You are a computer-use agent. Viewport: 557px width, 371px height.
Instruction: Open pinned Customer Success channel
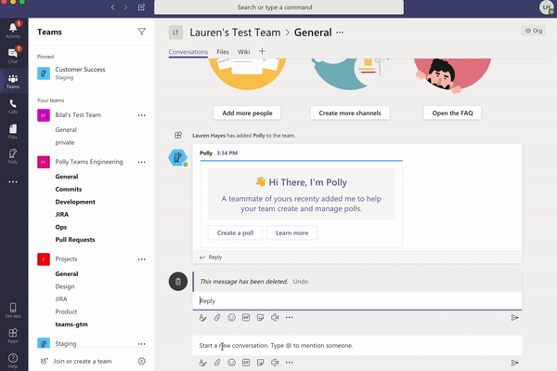point(92,73)
